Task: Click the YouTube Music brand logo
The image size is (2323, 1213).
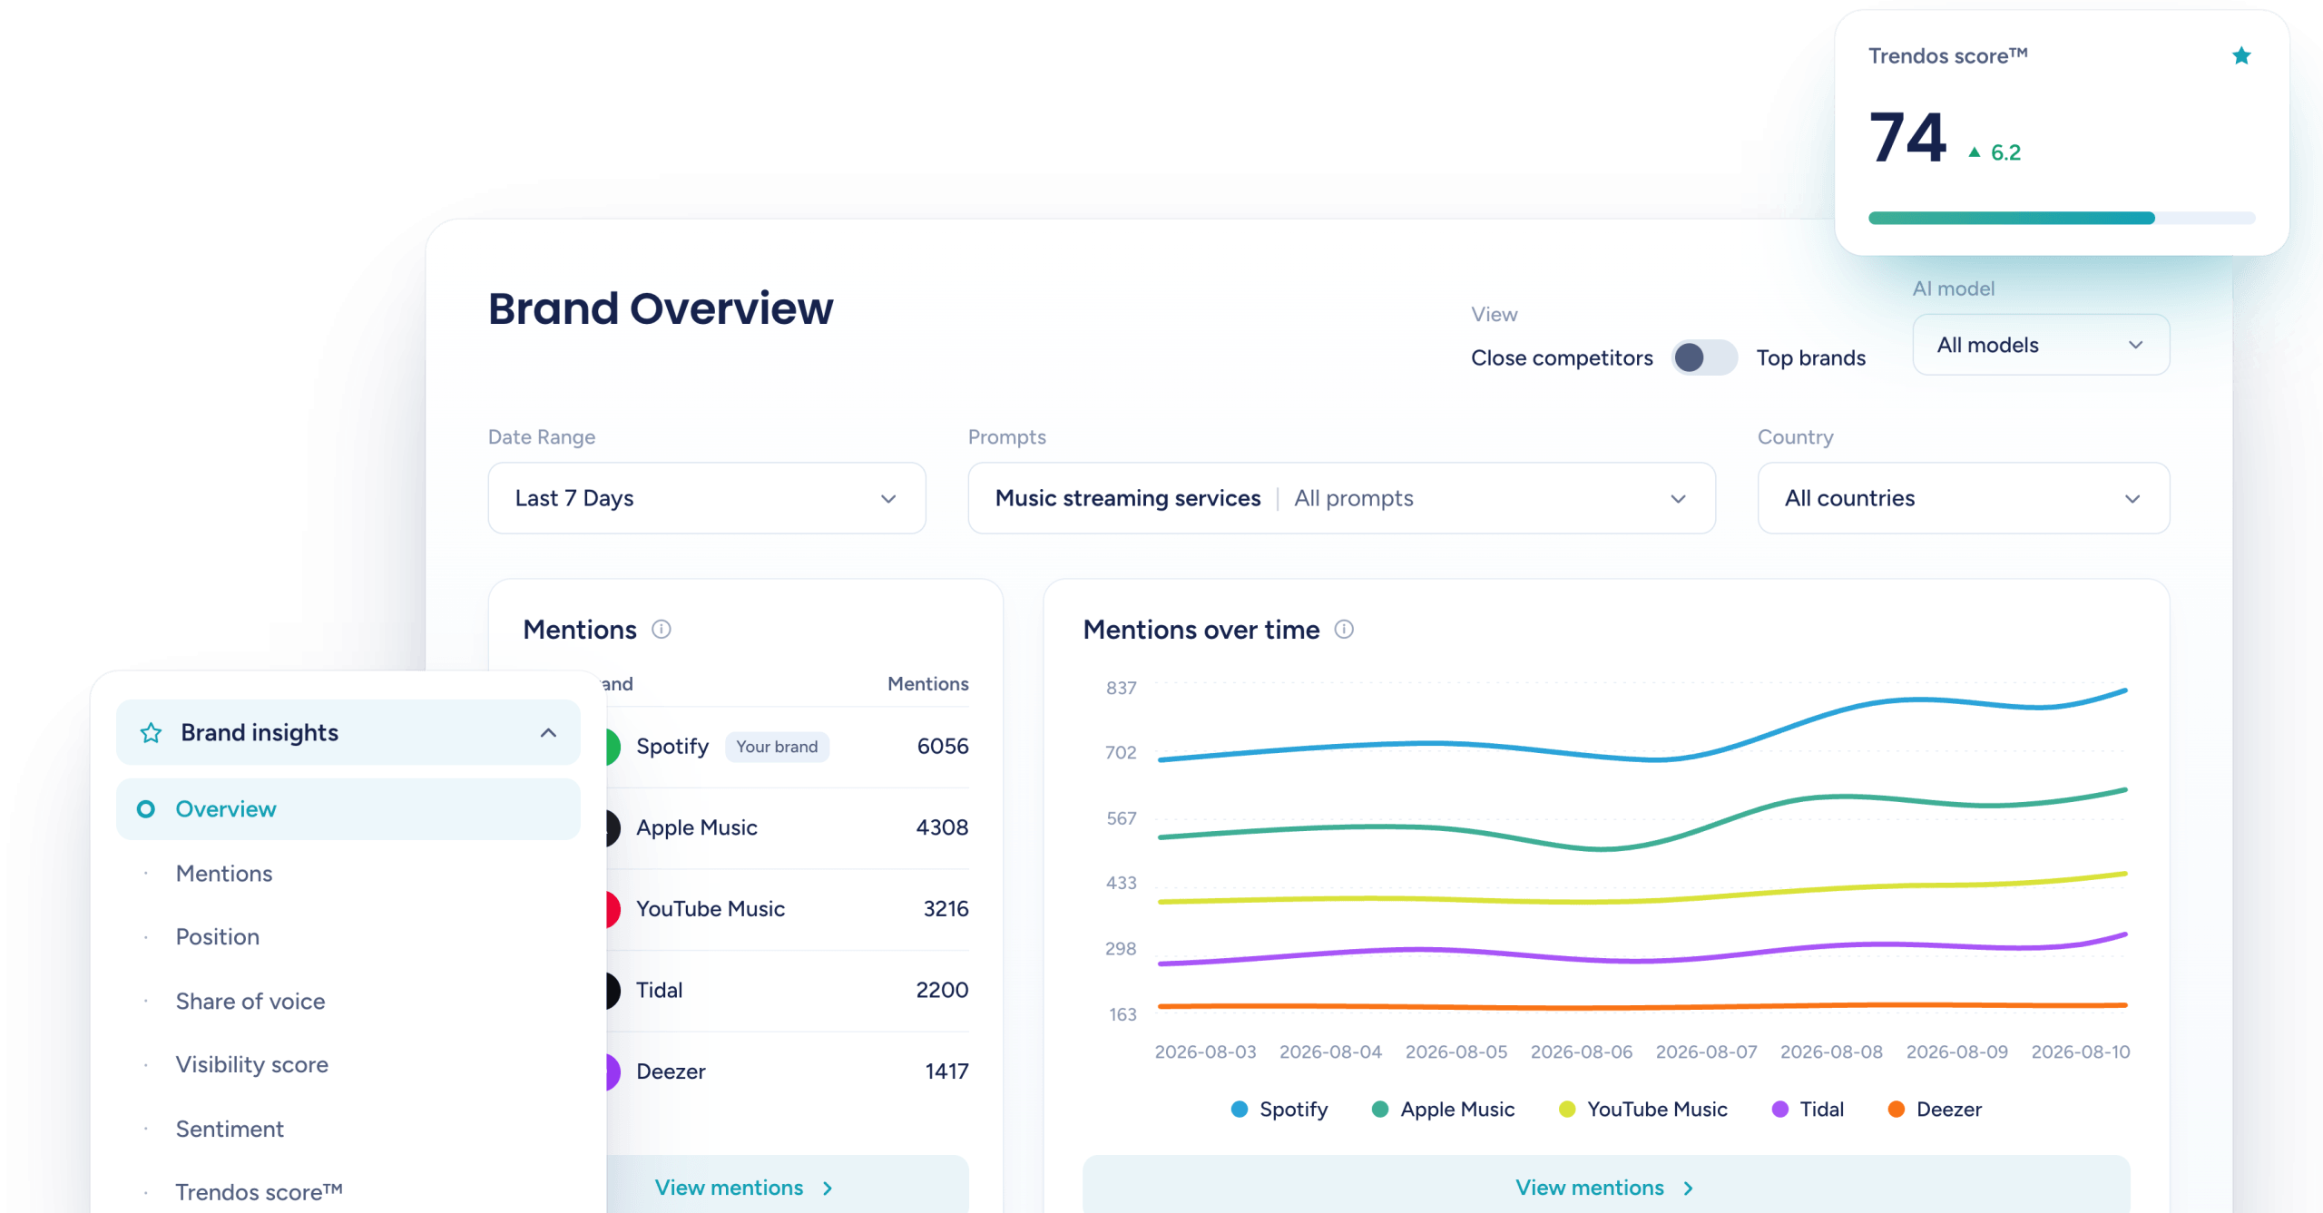Action: point(613,909)
